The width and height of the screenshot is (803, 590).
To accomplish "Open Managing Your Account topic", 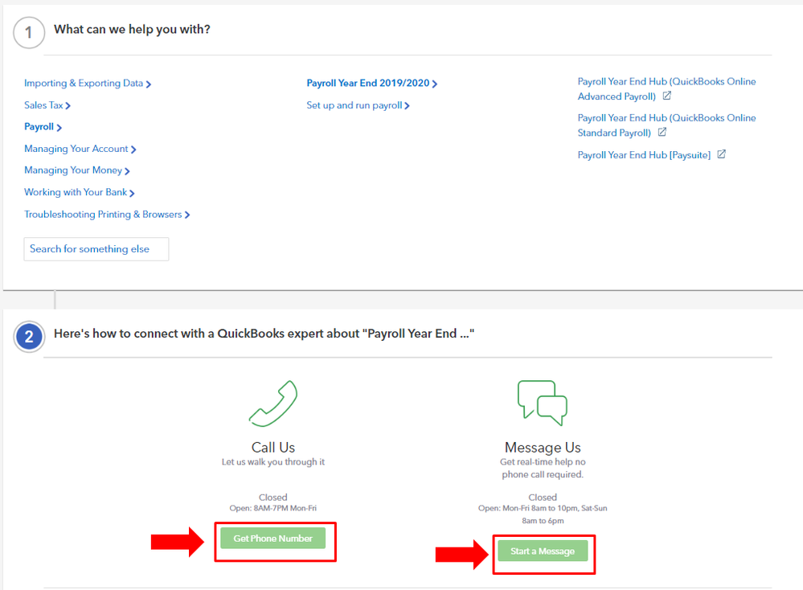I will (x=80, y=149).
